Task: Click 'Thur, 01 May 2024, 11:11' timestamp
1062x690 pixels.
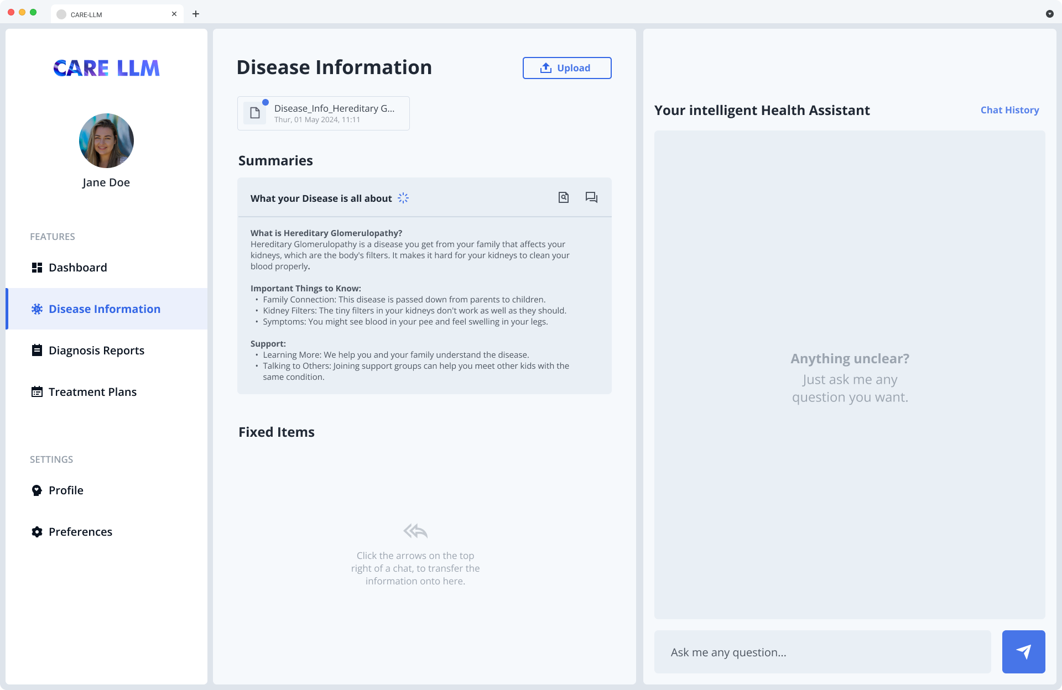Action: click(317, 120)
